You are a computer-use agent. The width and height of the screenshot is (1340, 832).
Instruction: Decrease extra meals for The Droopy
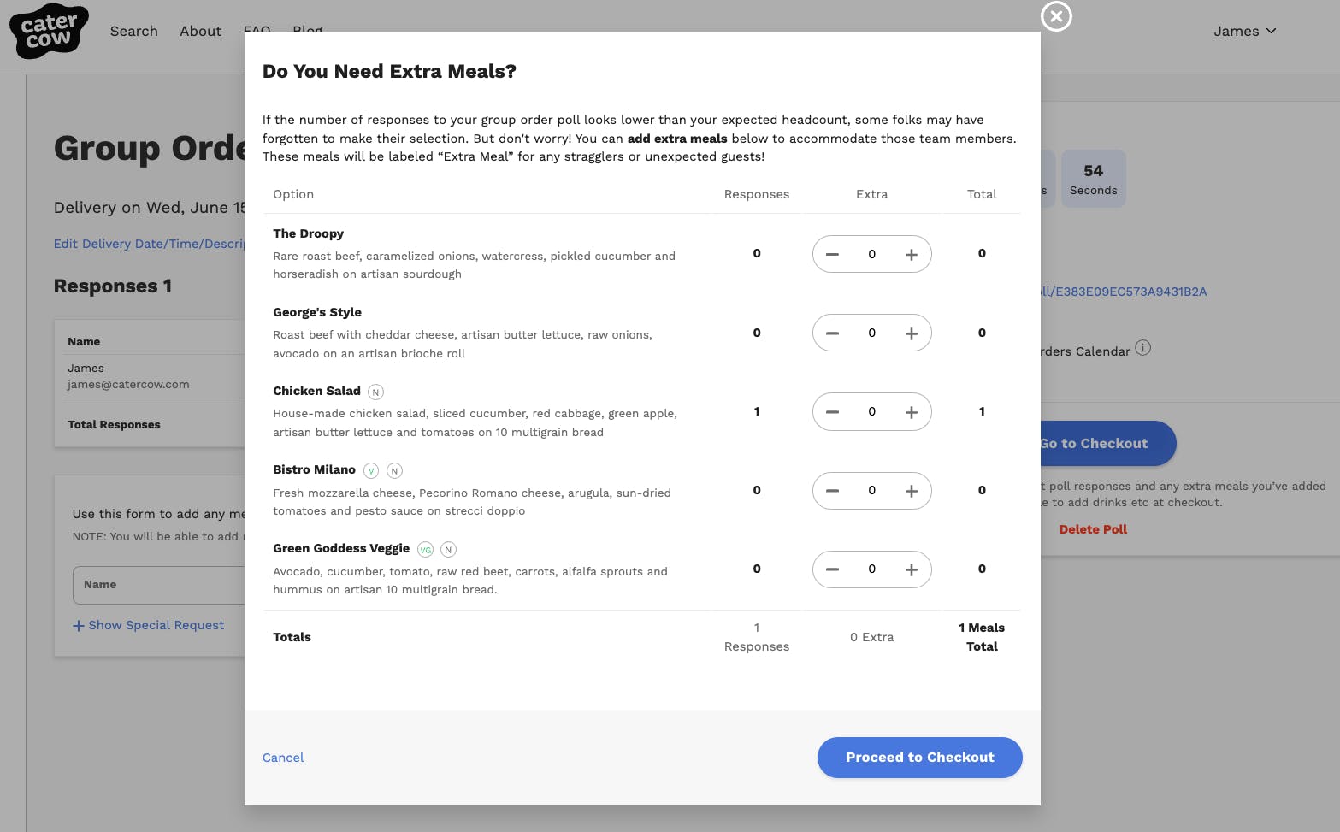point(832,255)
